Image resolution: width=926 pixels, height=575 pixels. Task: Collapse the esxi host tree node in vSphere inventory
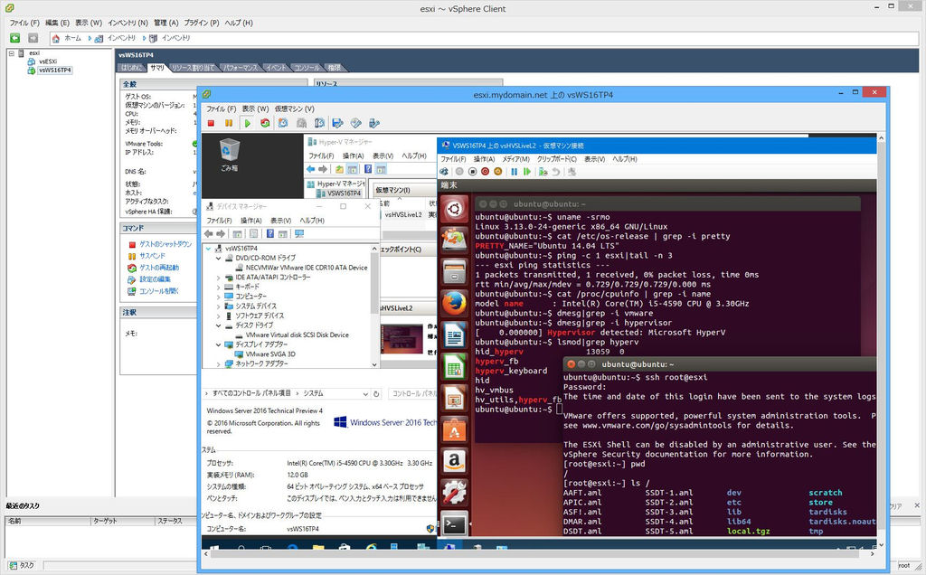pyautogui.click(x=11, y=53)
